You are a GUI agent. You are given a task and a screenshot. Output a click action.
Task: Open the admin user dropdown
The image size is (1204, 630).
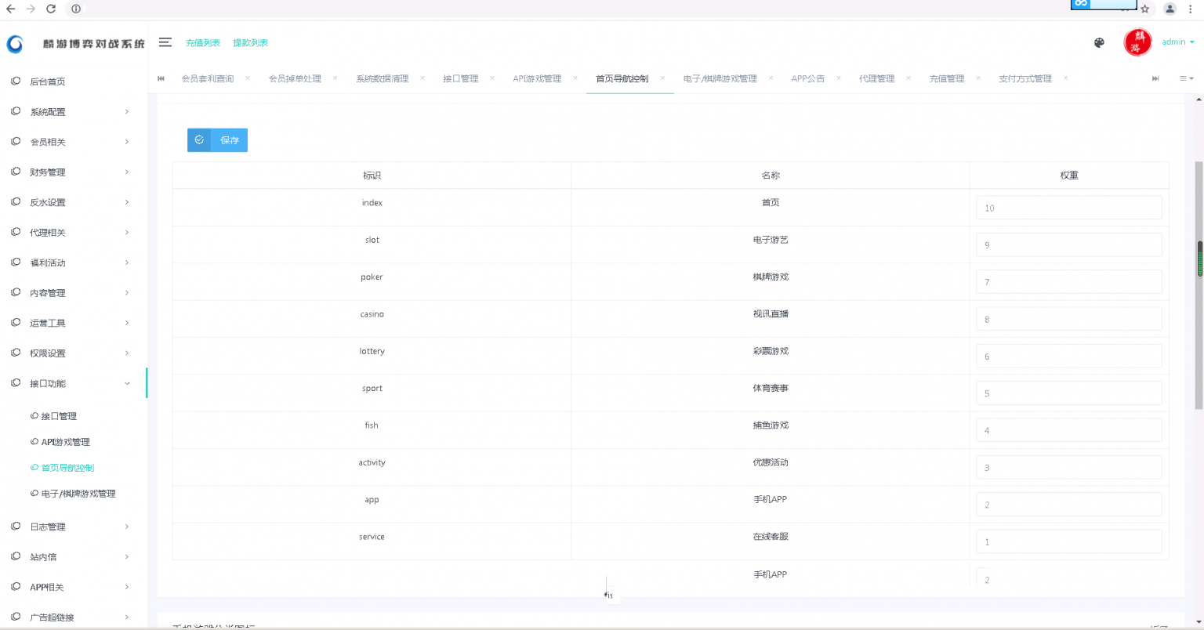click(1177, 42)
